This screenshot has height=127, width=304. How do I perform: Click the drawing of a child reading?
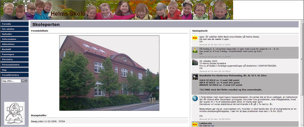click(x=14, y=113)
